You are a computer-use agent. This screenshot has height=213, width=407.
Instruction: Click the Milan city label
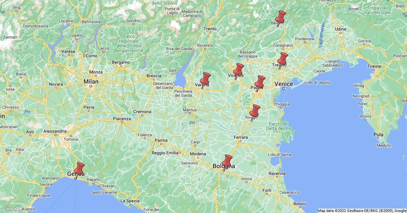coord(91,81)
